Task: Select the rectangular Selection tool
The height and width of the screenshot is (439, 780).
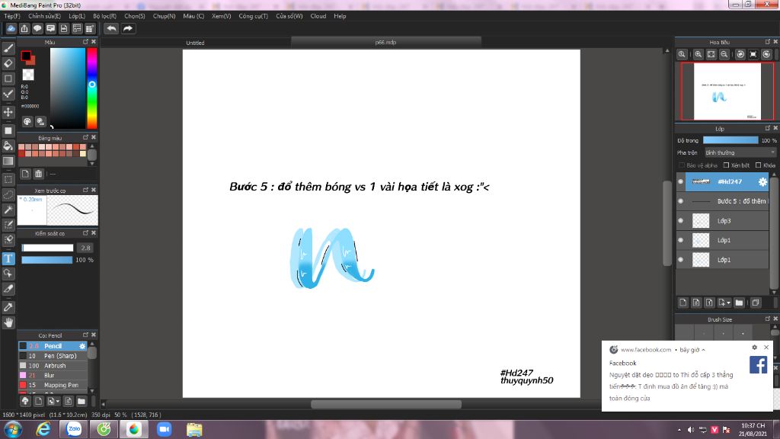Action: tap(8, 179)
